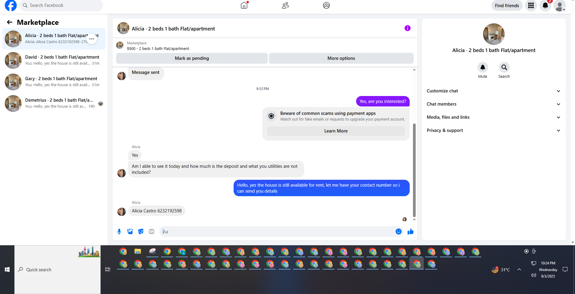Click Learn More on scam warning
Image resolution: width=575 pixels, height=294 pixels.
pyautogui.click(x=336, y=131)
